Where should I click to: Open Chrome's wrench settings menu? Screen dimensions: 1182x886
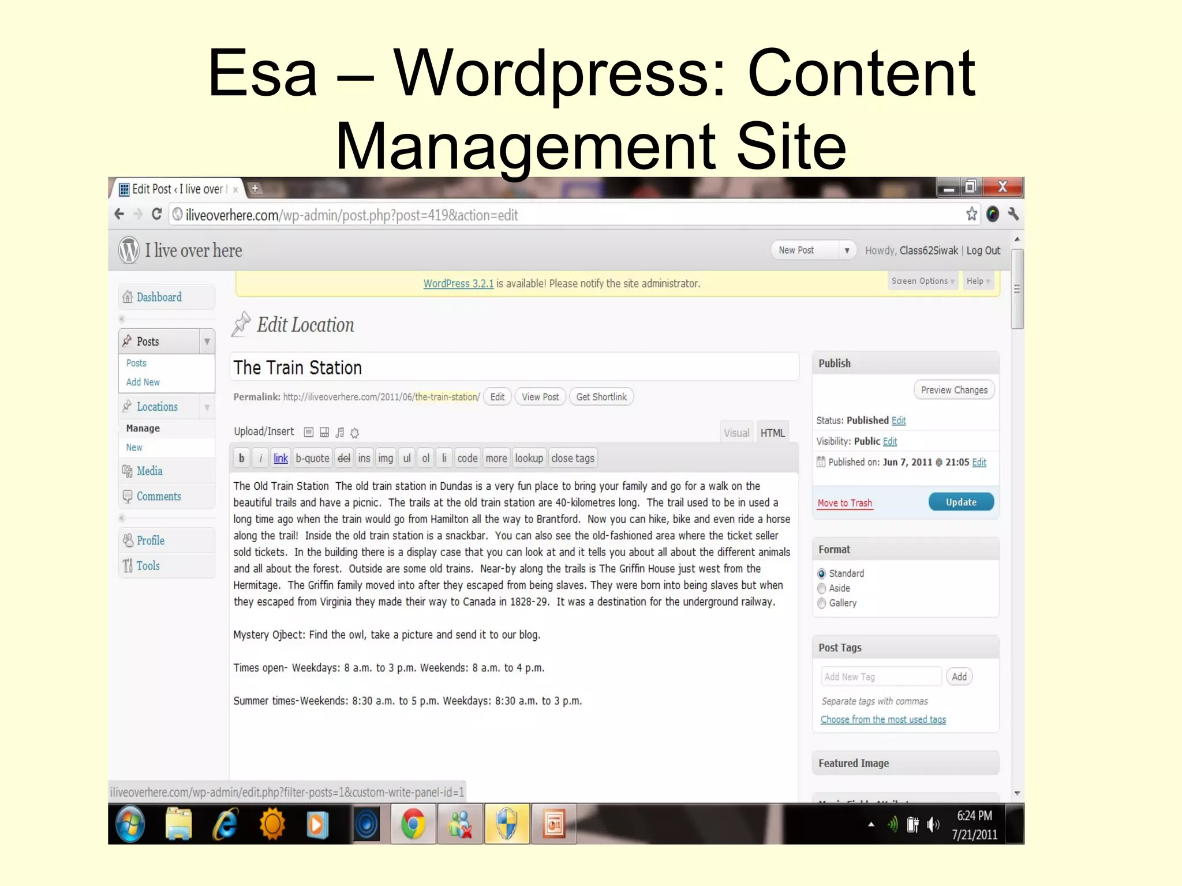click(x=1013, y=214)
